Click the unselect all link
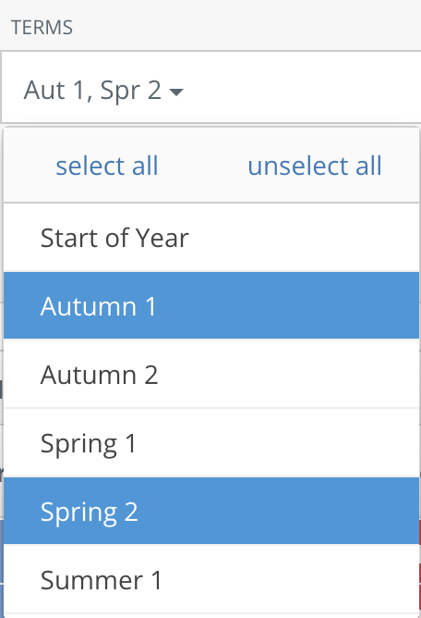The image size is (421, 618). [x=315, y=166]
